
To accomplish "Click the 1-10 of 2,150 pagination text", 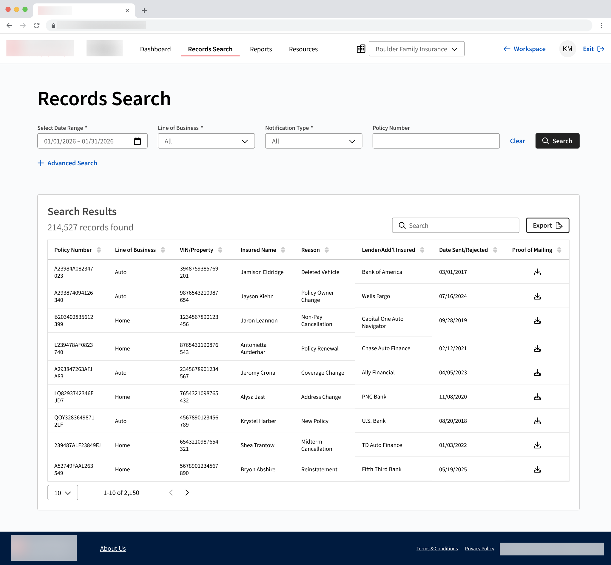I will click(121, 493).
